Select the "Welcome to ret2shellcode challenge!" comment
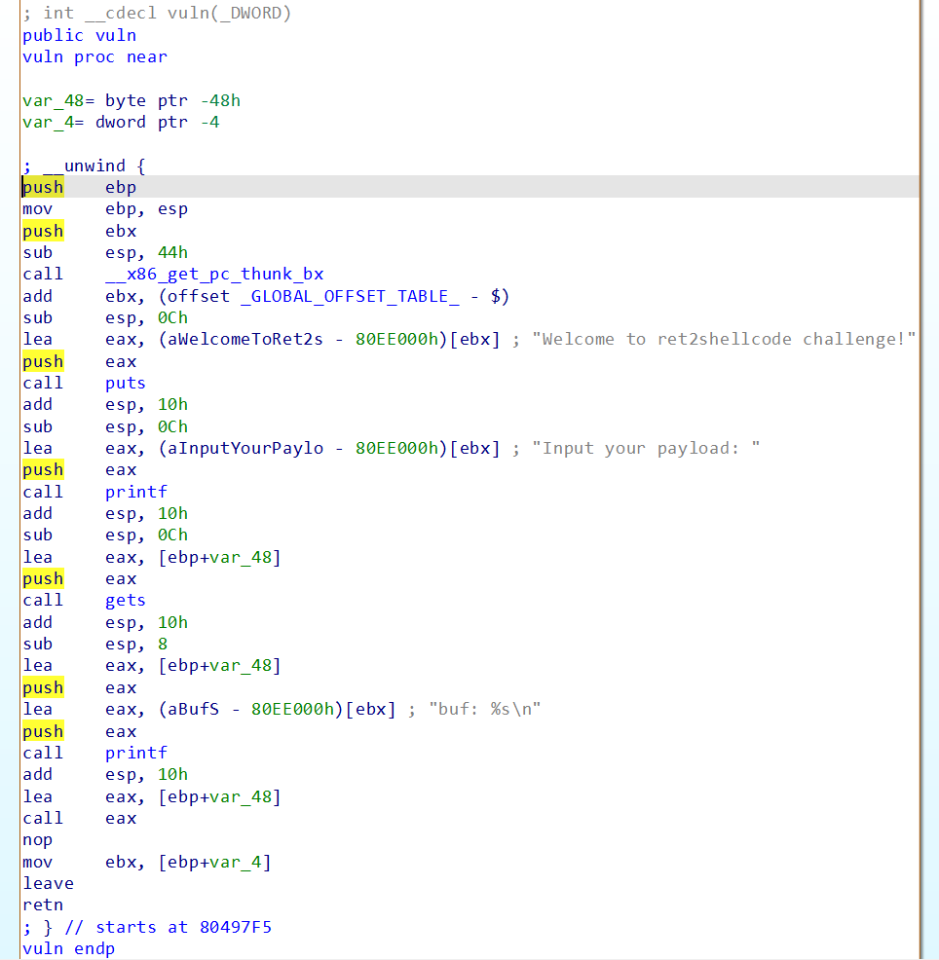This screenshot has width=939, height=960. (x=724, y=340)
